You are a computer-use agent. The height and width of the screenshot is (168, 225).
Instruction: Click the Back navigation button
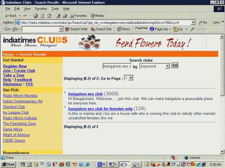tap(11, 16)
